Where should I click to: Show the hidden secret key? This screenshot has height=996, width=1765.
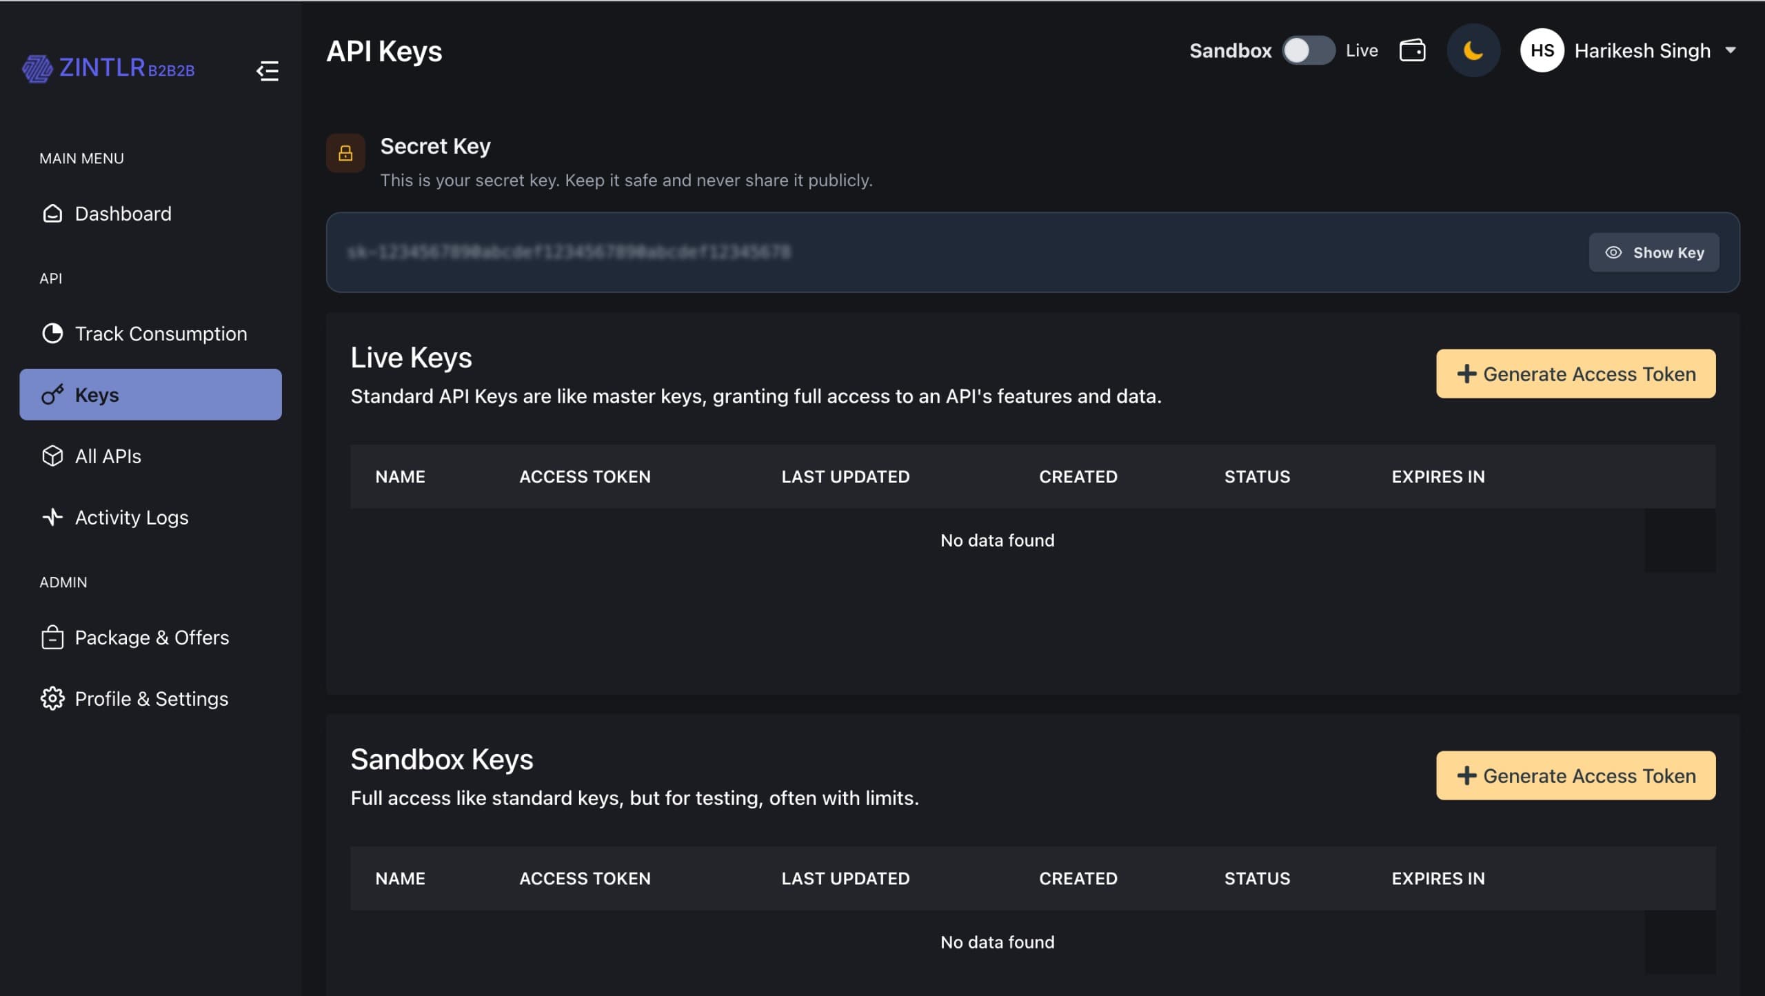click(x=1653, y=253)
